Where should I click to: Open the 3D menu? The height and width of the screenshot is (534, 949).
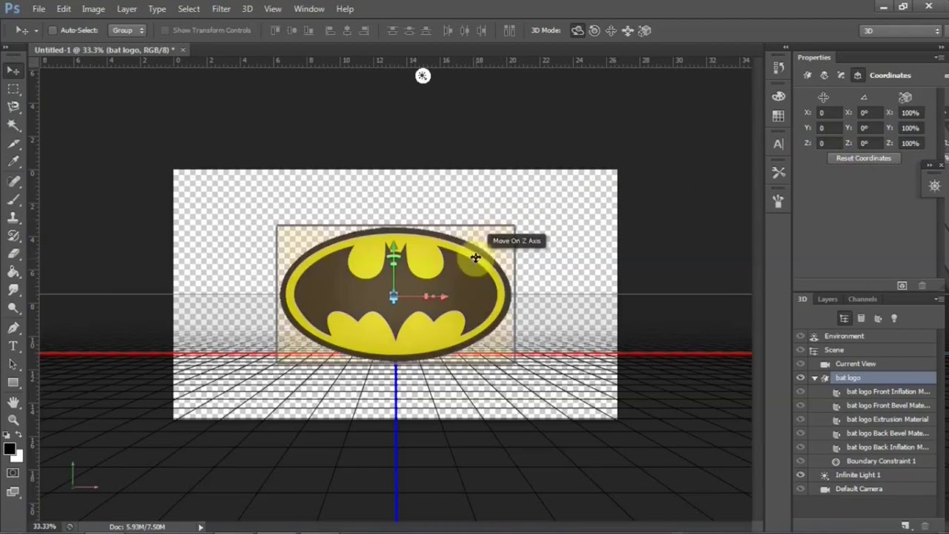(x=248, y=9)
